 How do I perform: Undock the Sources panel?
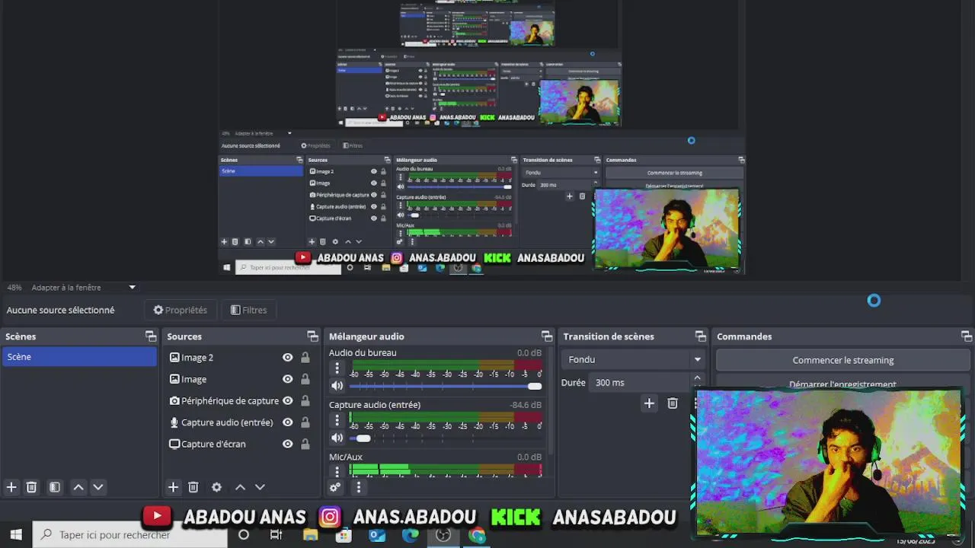tap(312, 336)
